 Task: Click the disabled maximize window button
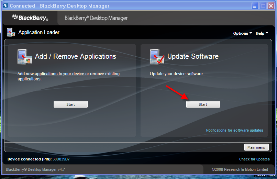coord(263,6)
